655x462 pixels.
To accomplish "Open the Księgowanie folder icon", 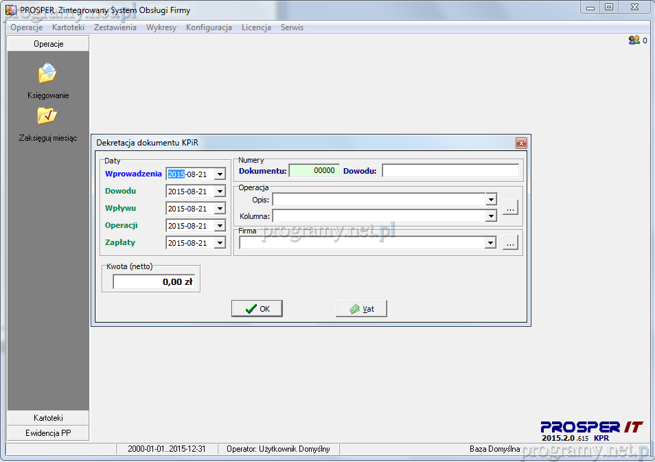I will (x=47, y=73).
